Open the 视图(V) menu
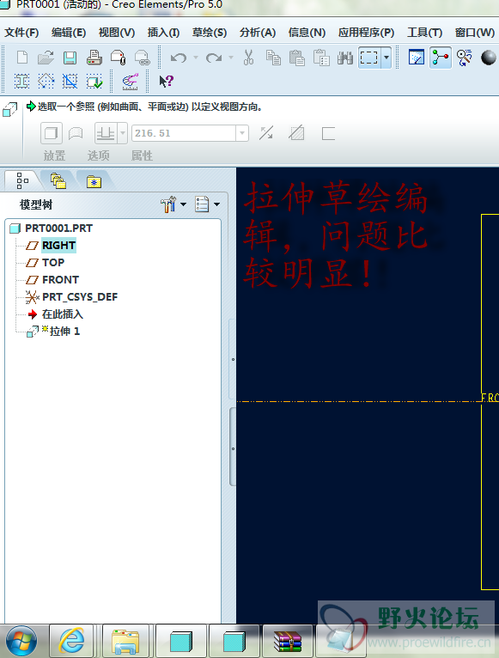This screenshot has height=658, width=499. (117, 33)
